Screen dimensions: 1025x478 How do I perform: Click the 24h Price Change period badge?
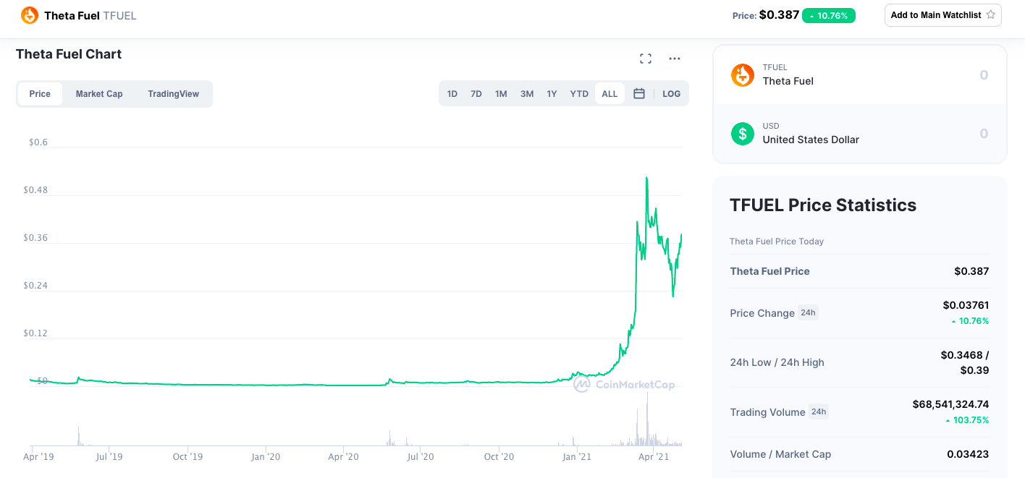tap(808, 313)
